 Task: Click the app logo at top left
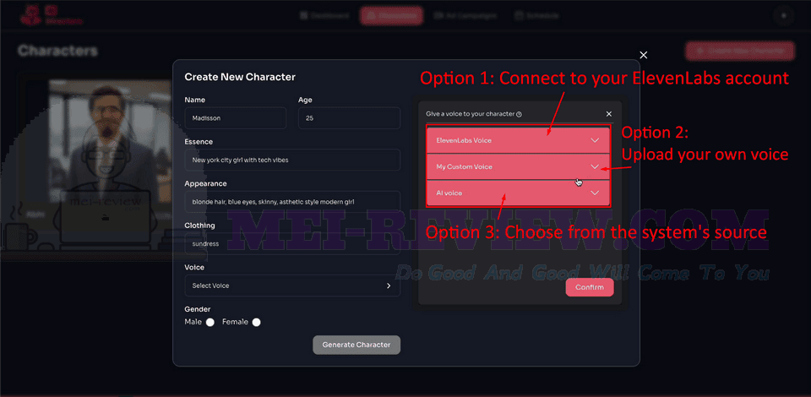pyautogui.click(x=51, y=15)
